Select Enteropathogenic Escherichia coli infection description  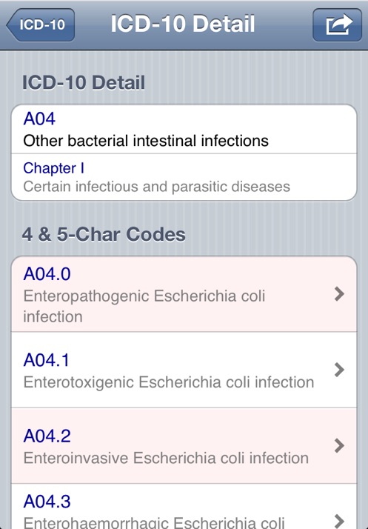click(x=144, y=306)
